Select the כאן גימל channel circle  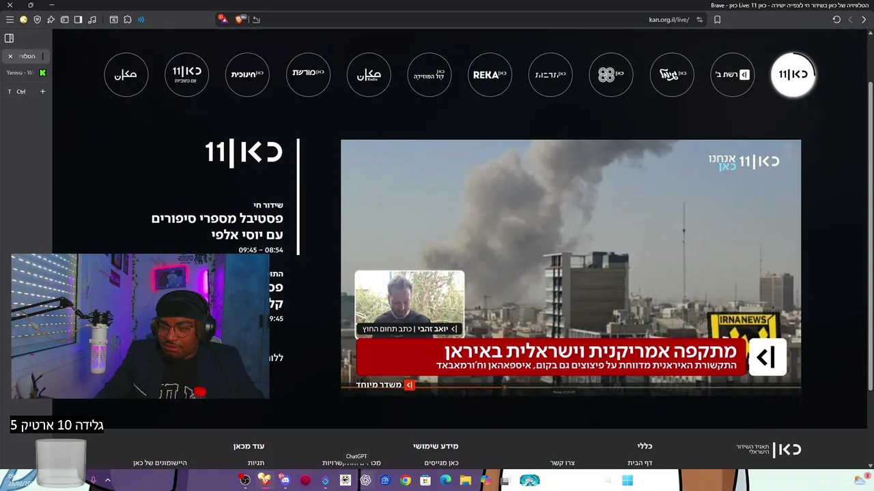[x=672, y=74]
